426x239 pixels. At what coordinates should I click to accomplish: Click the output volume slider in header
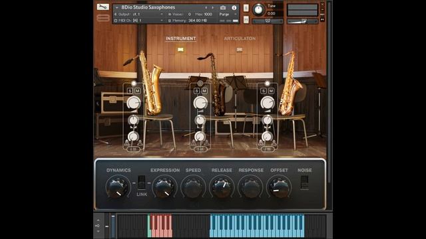302,21
